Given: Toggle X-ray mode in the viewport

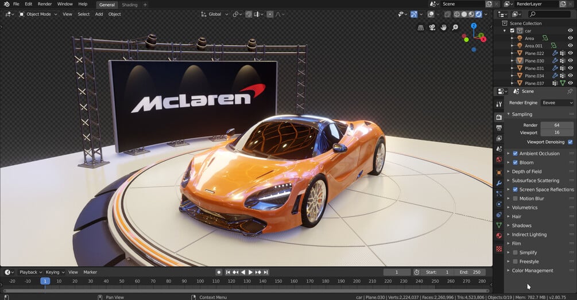Looking at the screenshot, I should [x=447, y=14].
